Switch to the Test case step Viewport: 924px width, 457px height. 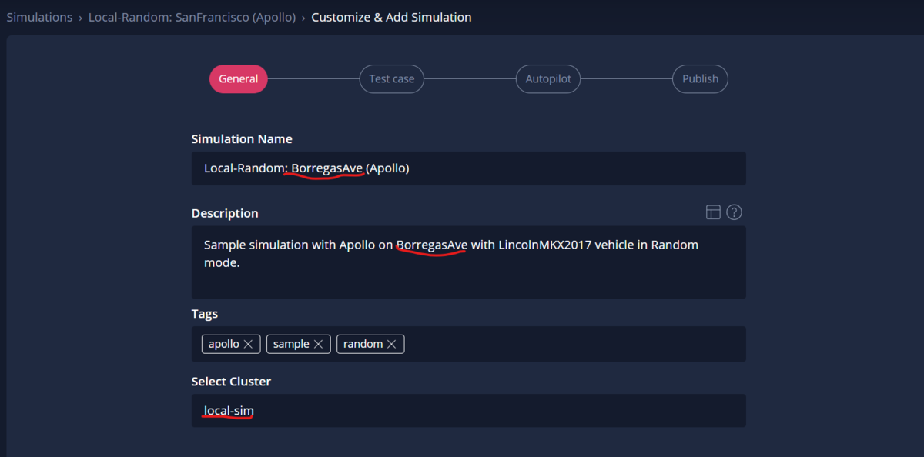pyautogui.click(x=391, y=78)
